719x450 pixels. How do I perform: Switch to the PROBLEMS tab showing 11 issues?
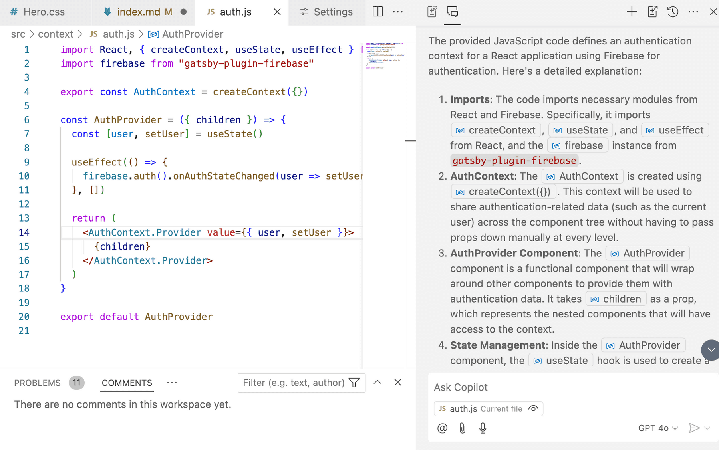[x=37, y=382]
